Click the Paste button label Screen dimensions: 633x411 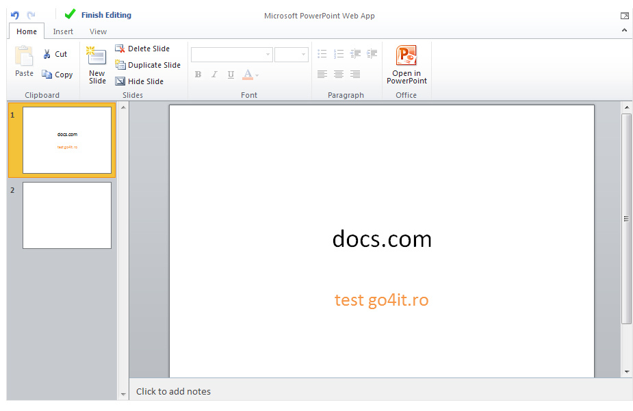point(24,73)
